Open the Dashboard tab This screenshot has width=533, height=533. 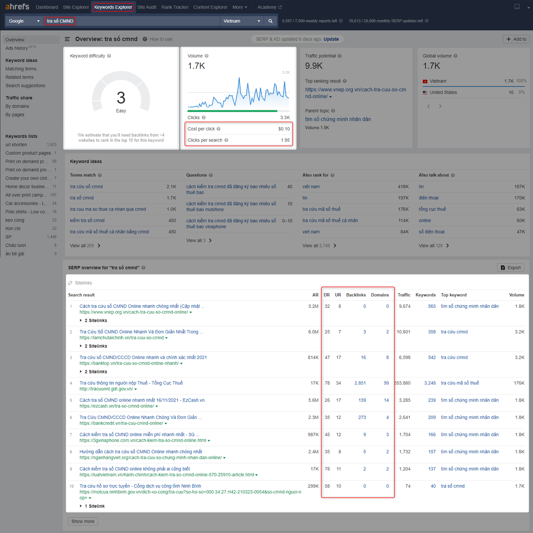coord(47,7)
